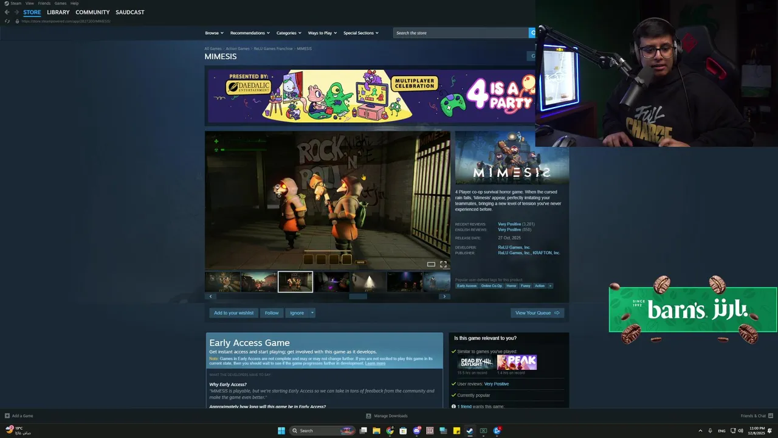This screenshot has width=778, height=438.
Task: Click the store search magnifier button
Action: coord(532,33)
